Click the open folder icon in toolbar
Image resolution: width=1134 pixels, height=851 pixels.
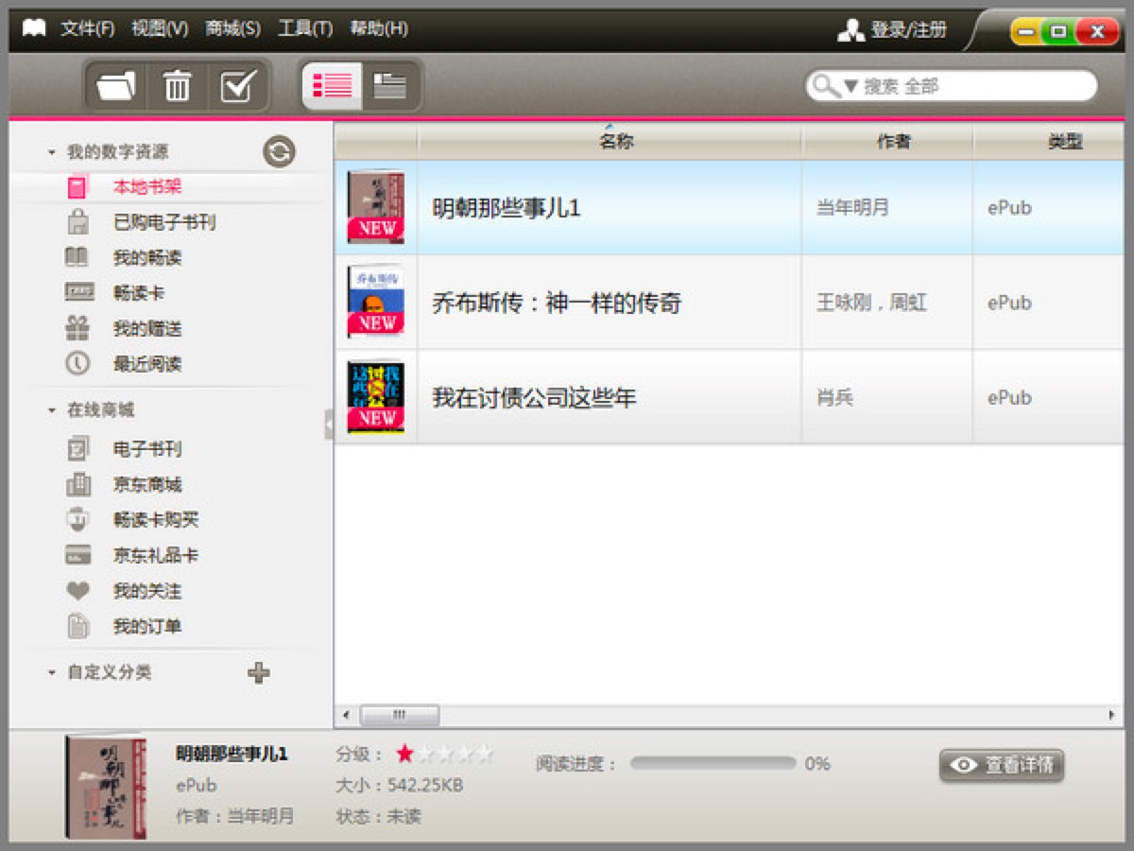point(116,85)
